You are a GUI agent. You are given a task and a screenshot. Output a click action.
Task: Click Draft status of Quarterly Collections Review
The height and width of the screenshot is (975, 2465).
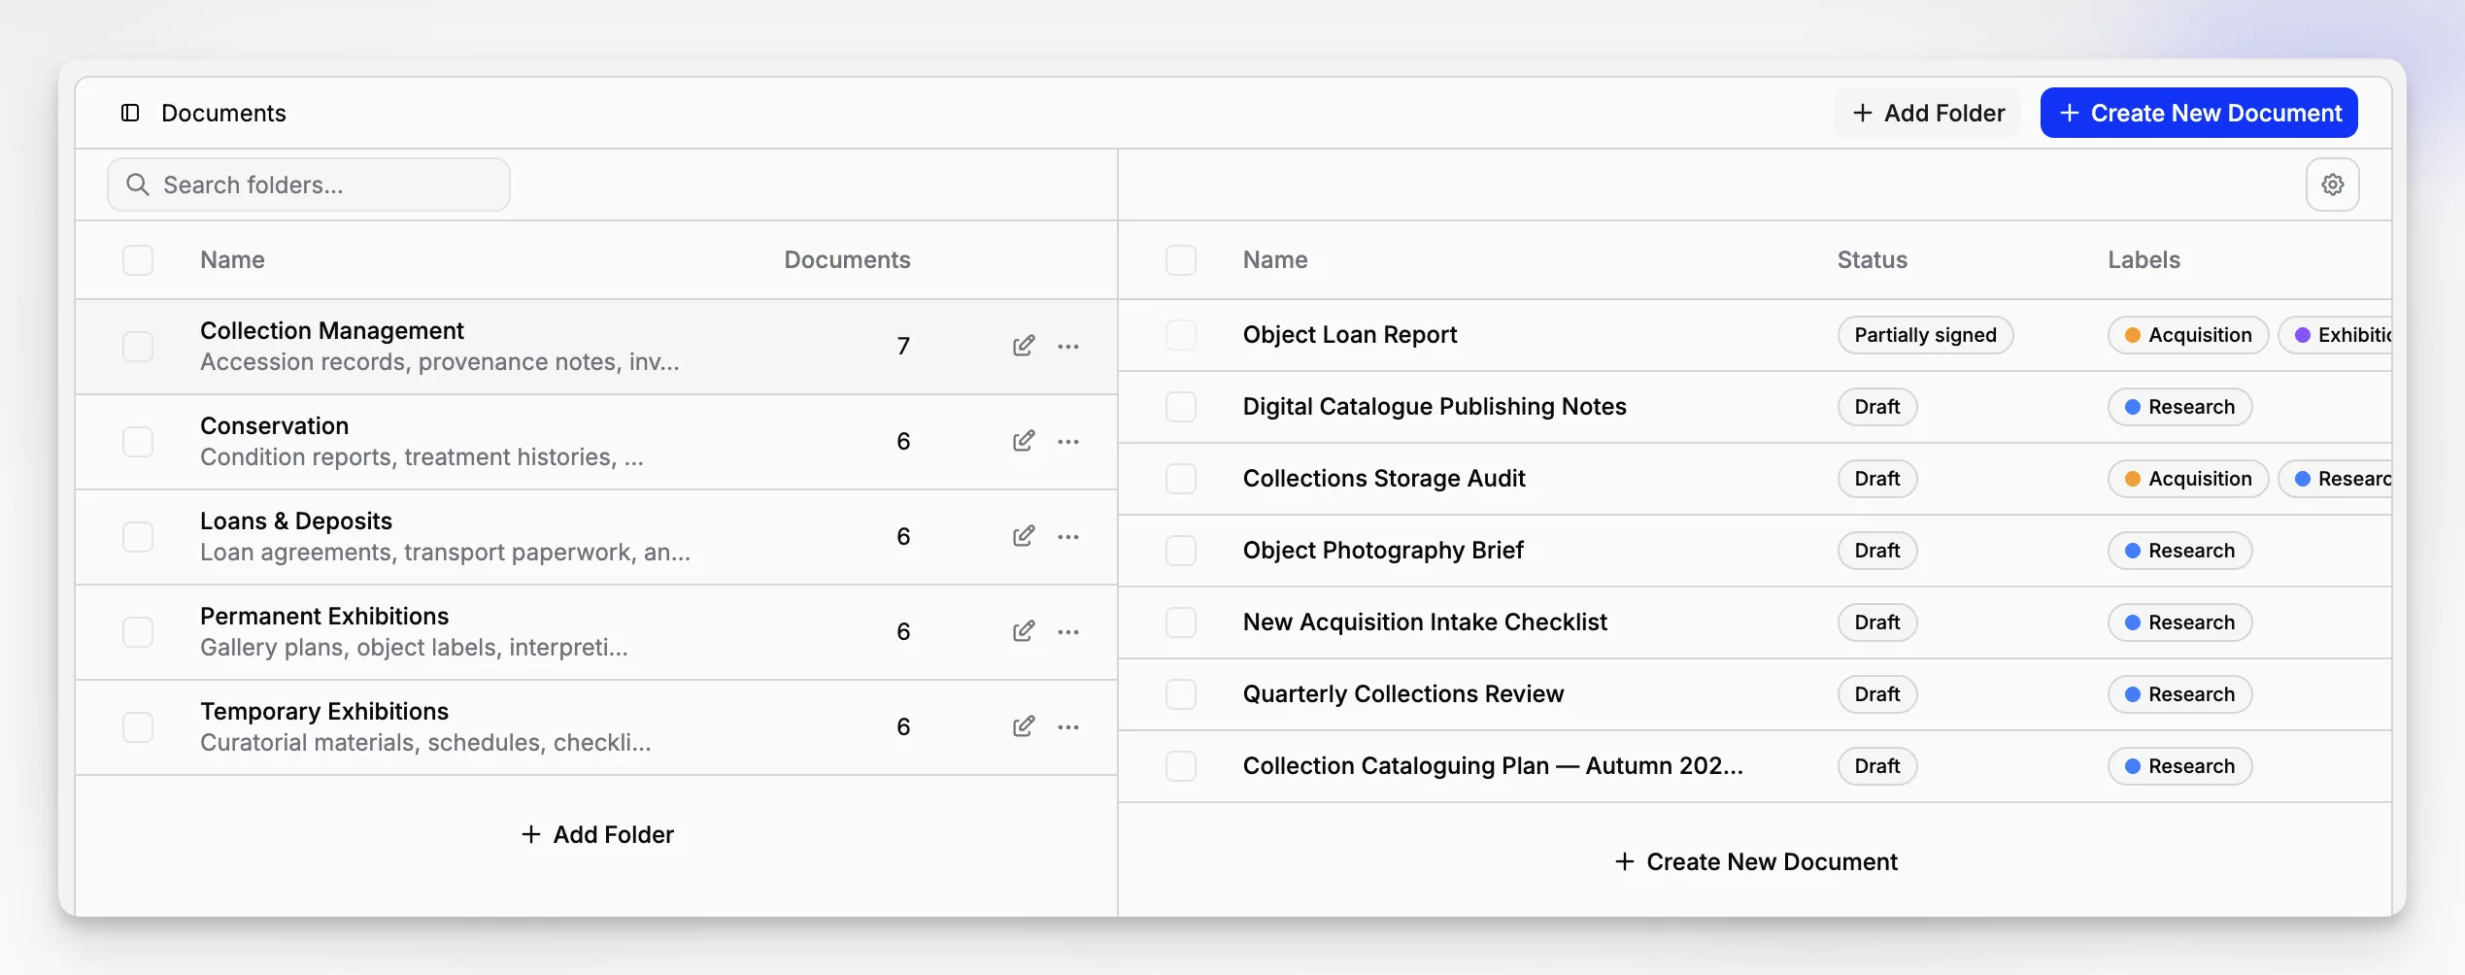[x=1876, y=694]
